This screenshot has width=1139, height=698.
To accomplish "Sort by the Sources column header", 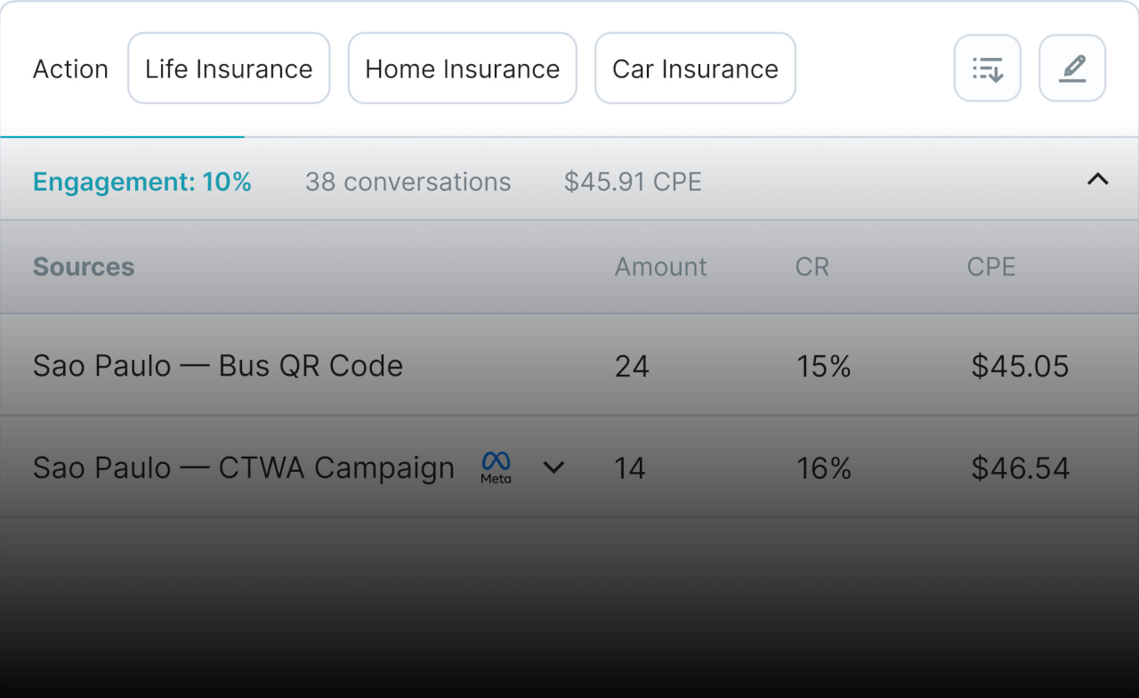I will 84,267.
